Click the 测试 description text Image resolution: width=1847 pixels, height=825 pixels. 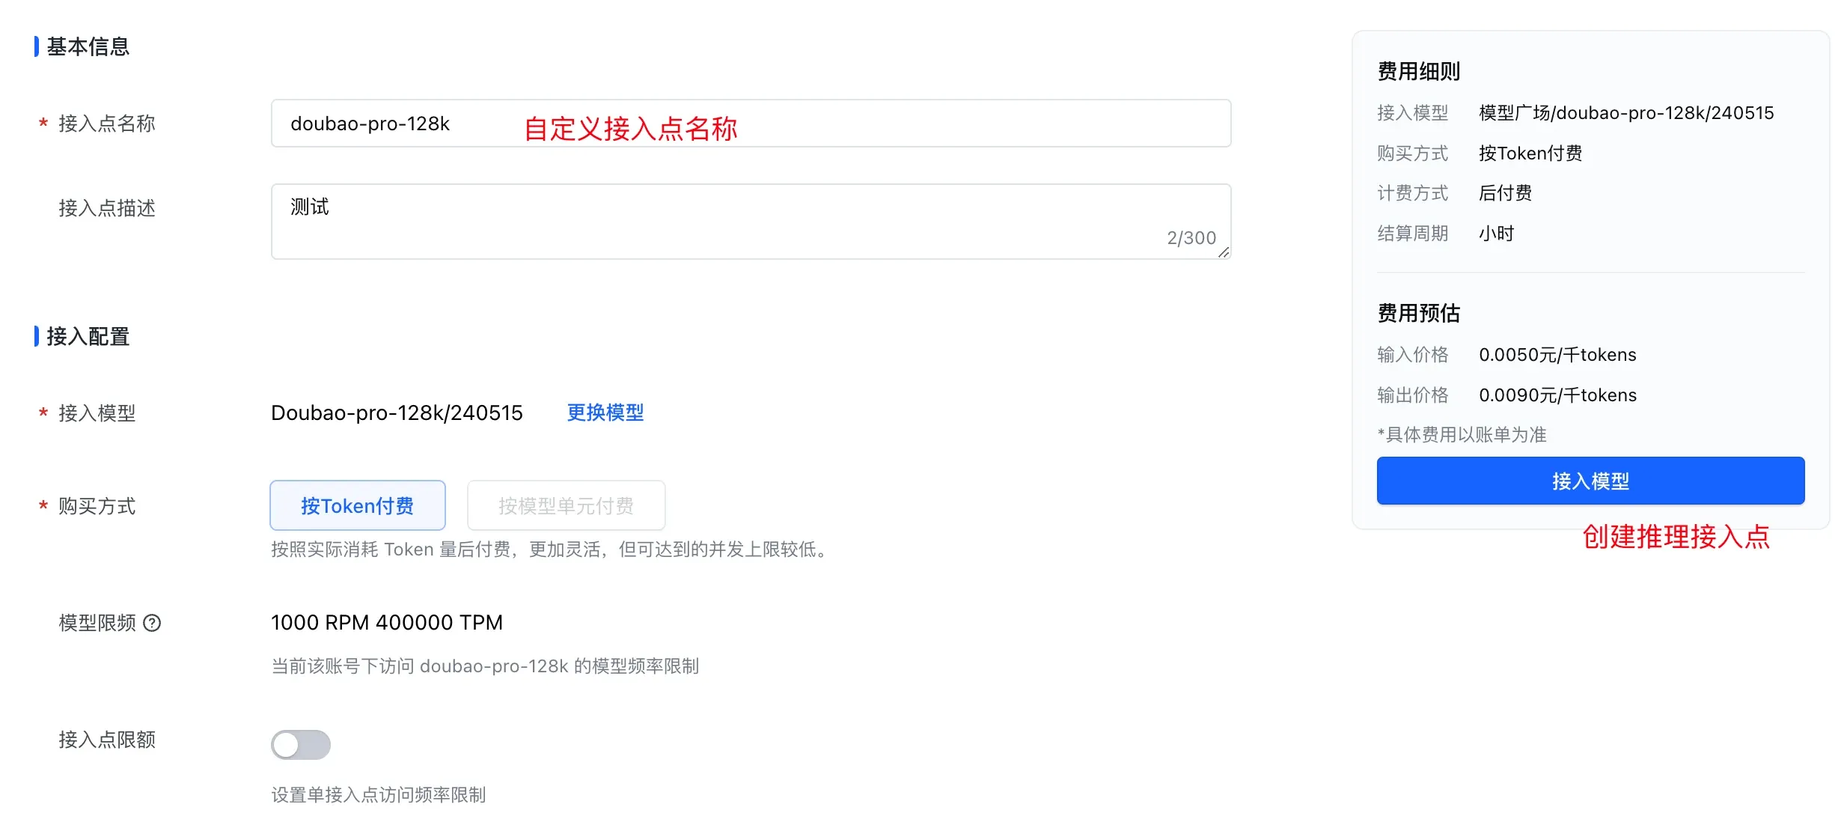click(308, 206)
